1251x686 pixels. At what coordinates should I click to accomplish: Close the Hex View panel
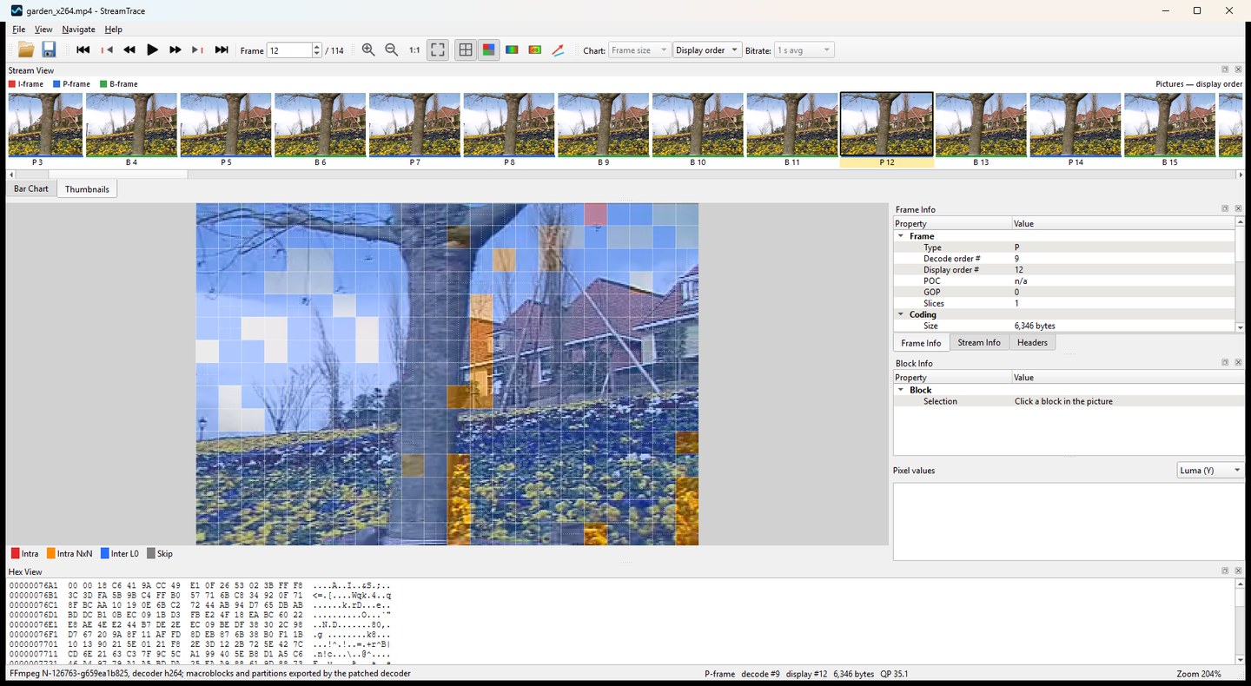[x=1238, y=571]
